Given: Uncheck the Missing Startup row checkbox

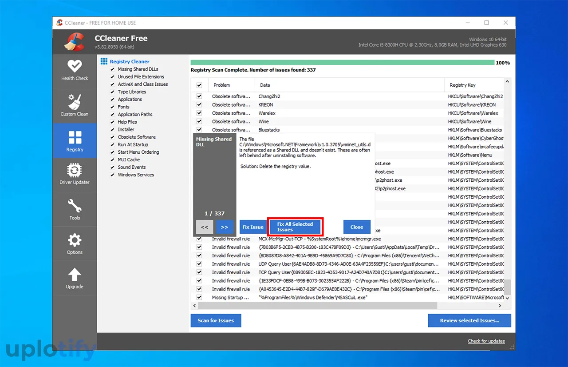Looking at the screenshot, I should coord(199,298).
